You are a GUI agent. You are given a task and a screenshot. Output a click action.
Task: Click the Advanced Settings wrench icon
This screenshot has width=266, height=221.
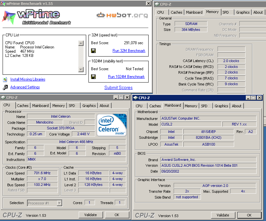[x=5, y=87]
